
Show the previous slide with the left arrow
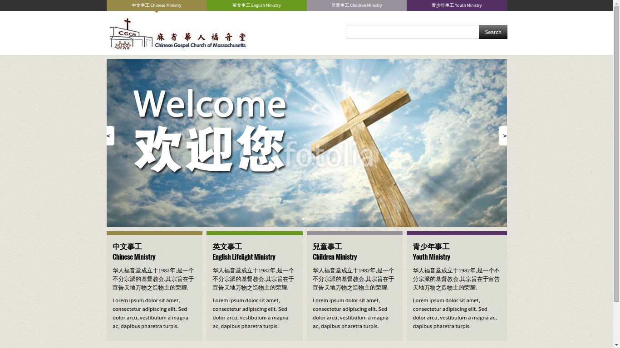click(110, 135)
